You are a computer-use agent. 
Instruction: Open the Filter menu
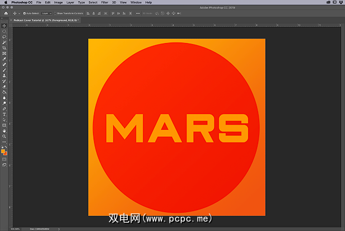[105, 3]
